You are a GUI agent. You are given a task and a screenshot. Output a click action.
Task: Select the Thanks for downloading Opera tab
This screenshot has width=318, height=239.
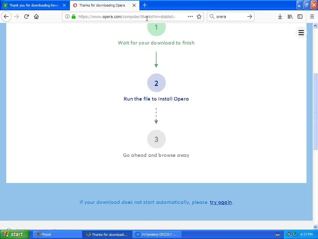105,5
